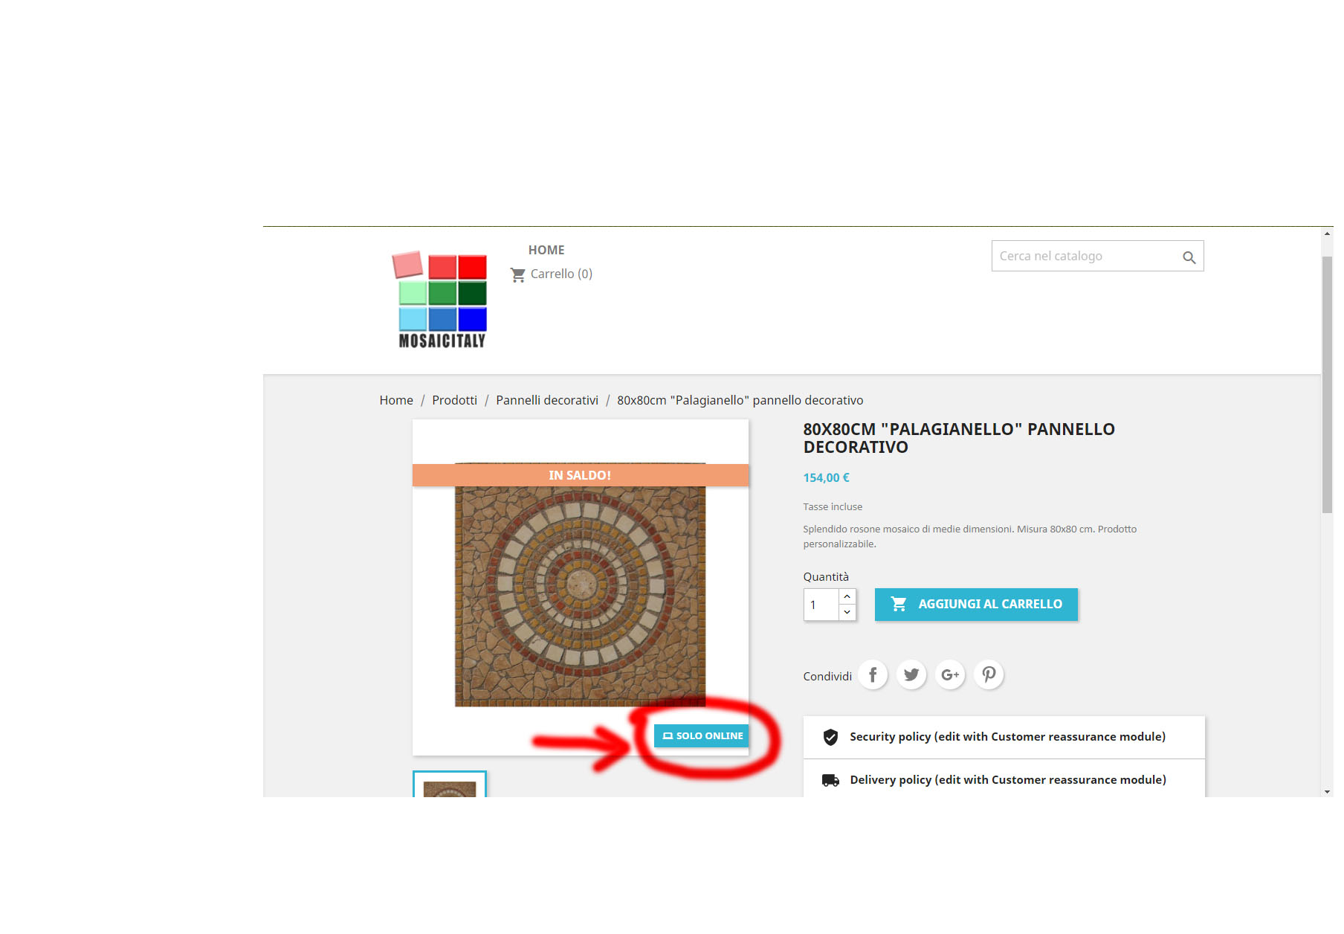Open the shopping cart icon near Carrello
The height and width of the screenshot is (934, 1344).
(x=517, y=274)
